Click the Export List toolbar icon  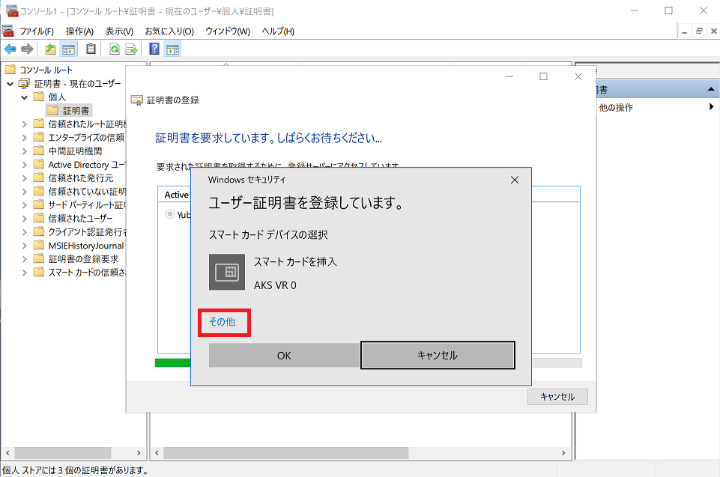point(131,49)
